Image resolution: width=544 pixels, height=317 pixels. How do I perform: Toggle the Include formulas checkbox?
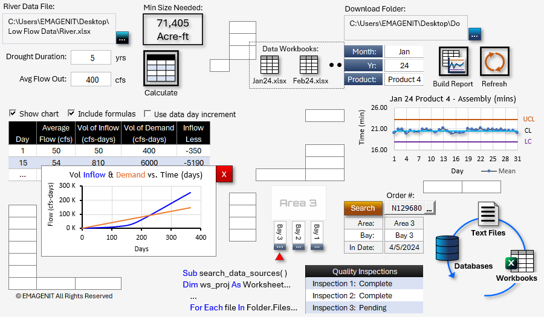[x=71, y=114]
